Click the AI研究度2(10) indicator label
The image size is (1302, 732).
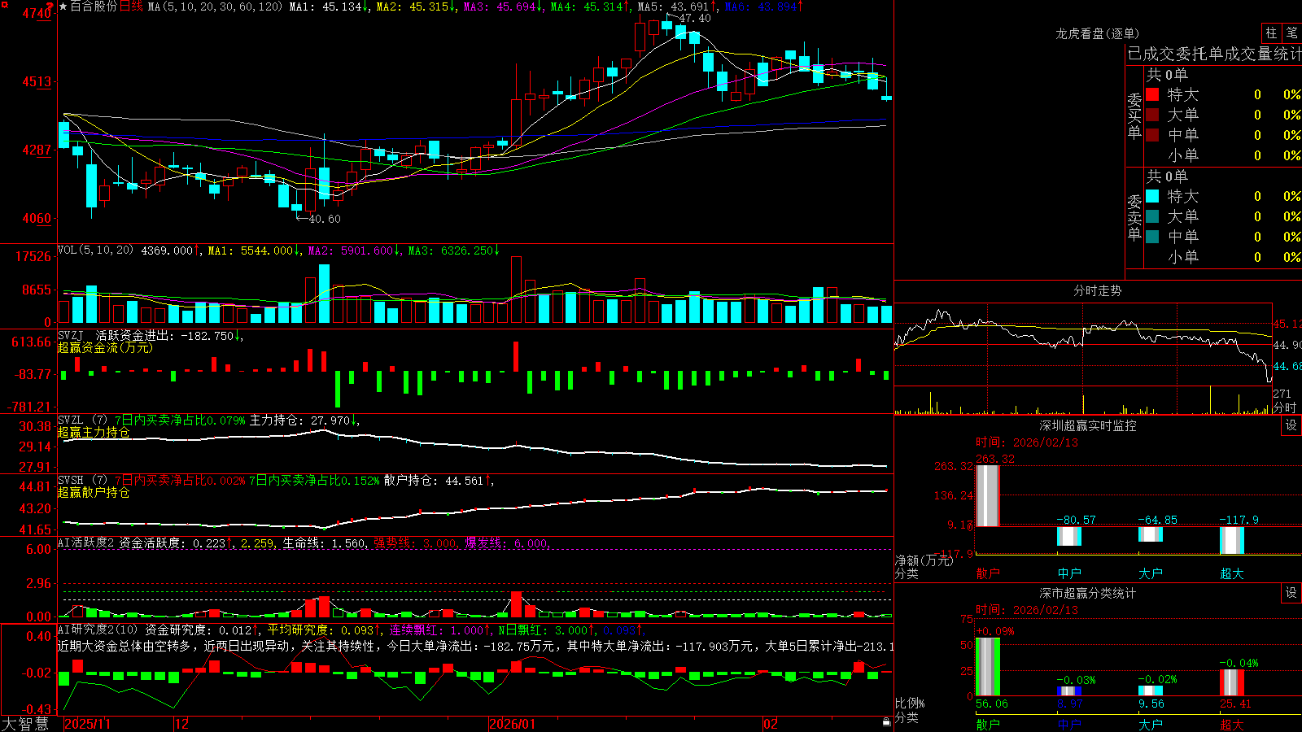pos(98,630)
